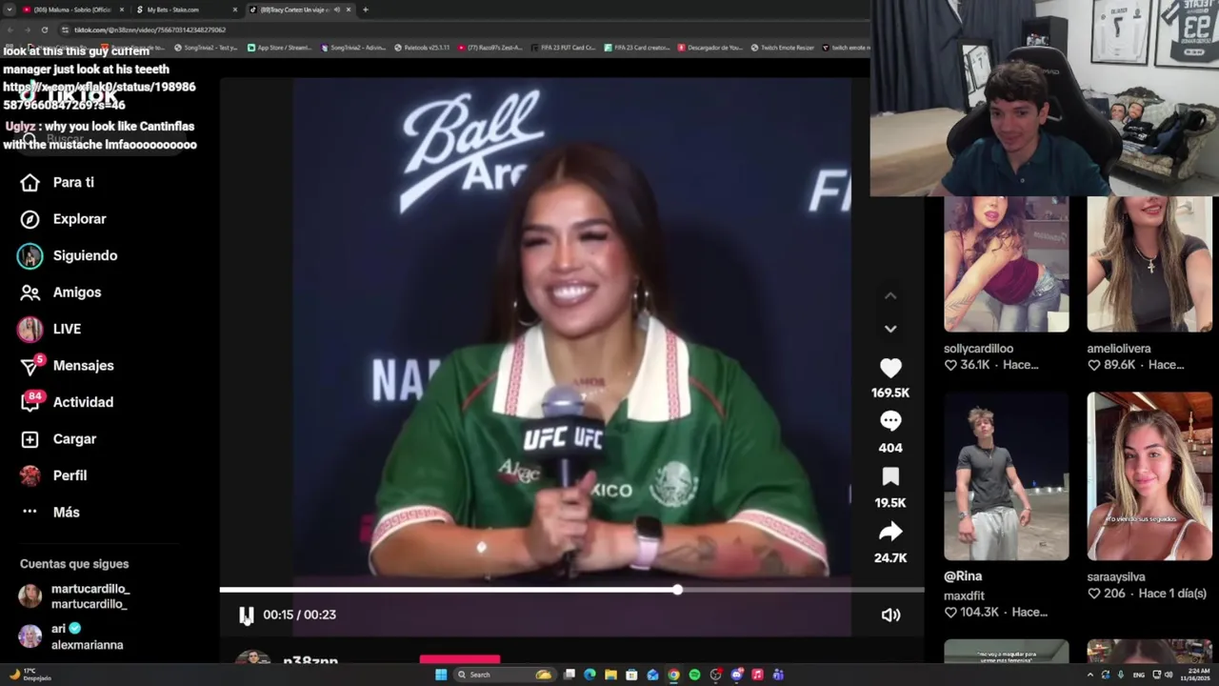Open saraaysilva video thumbnail
Screen dimensions: 1219x686
pos(1149,476)
